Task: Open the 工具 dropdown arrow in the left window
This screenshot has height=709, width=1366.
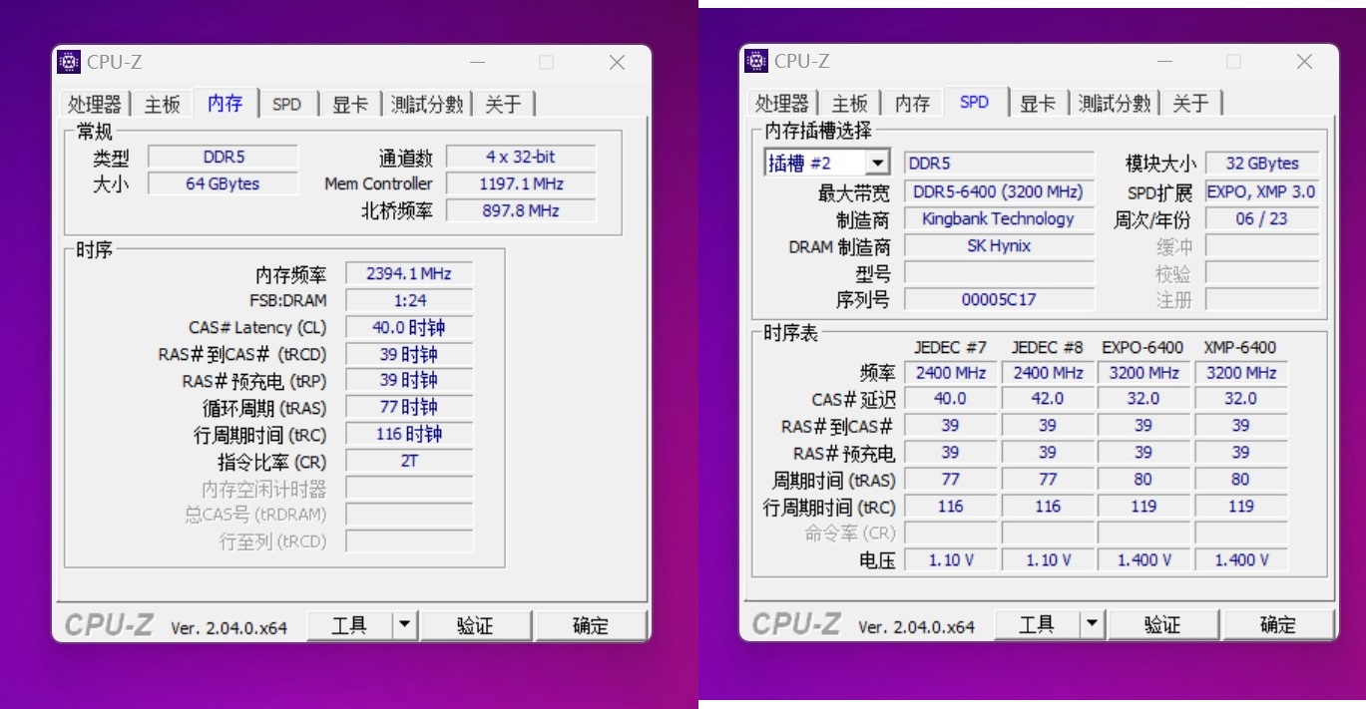Action: point(405,624)
